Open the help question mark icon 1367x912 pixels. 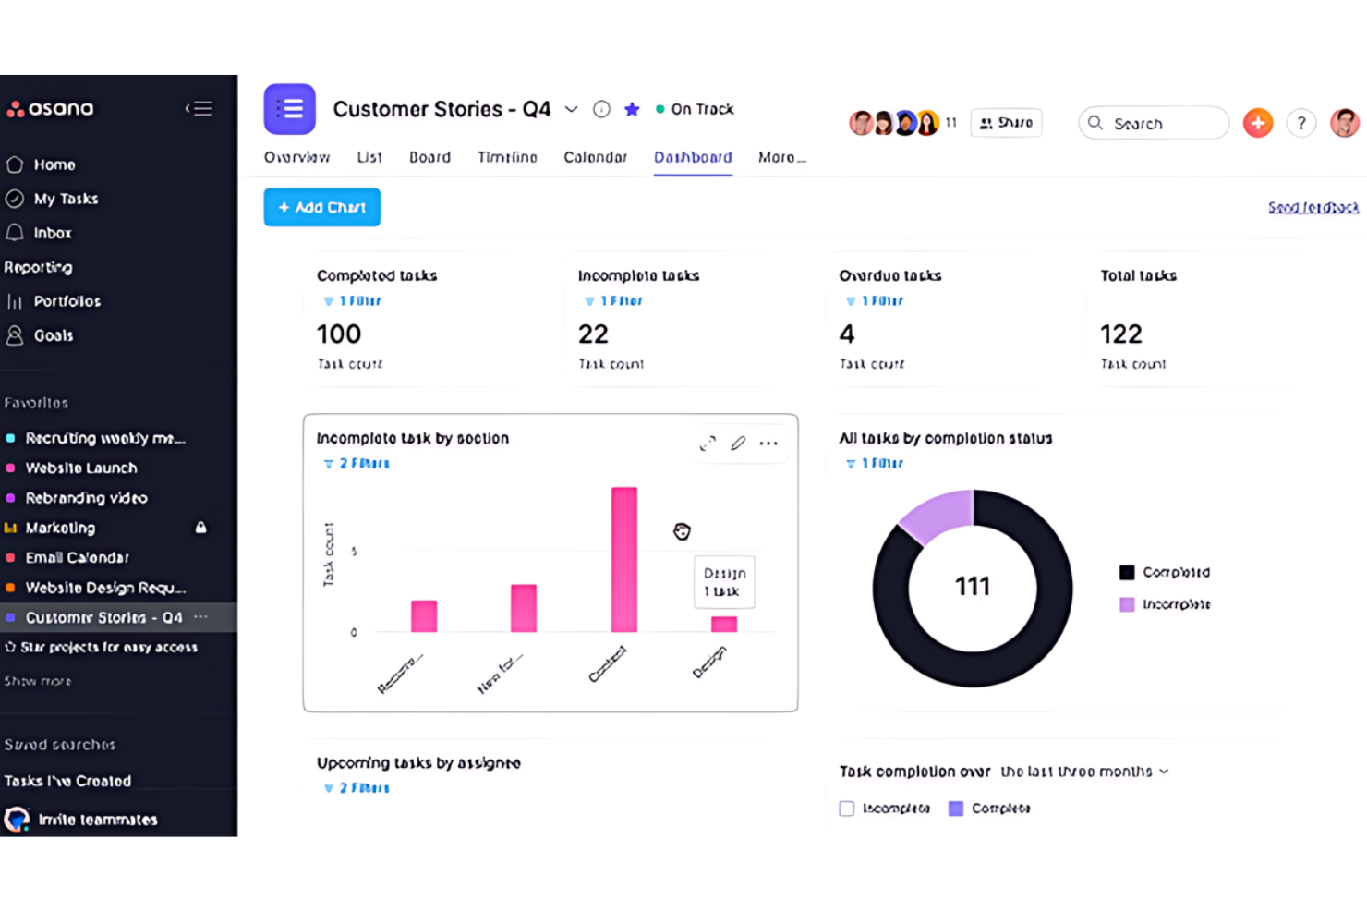click(x=1301, y=123)
